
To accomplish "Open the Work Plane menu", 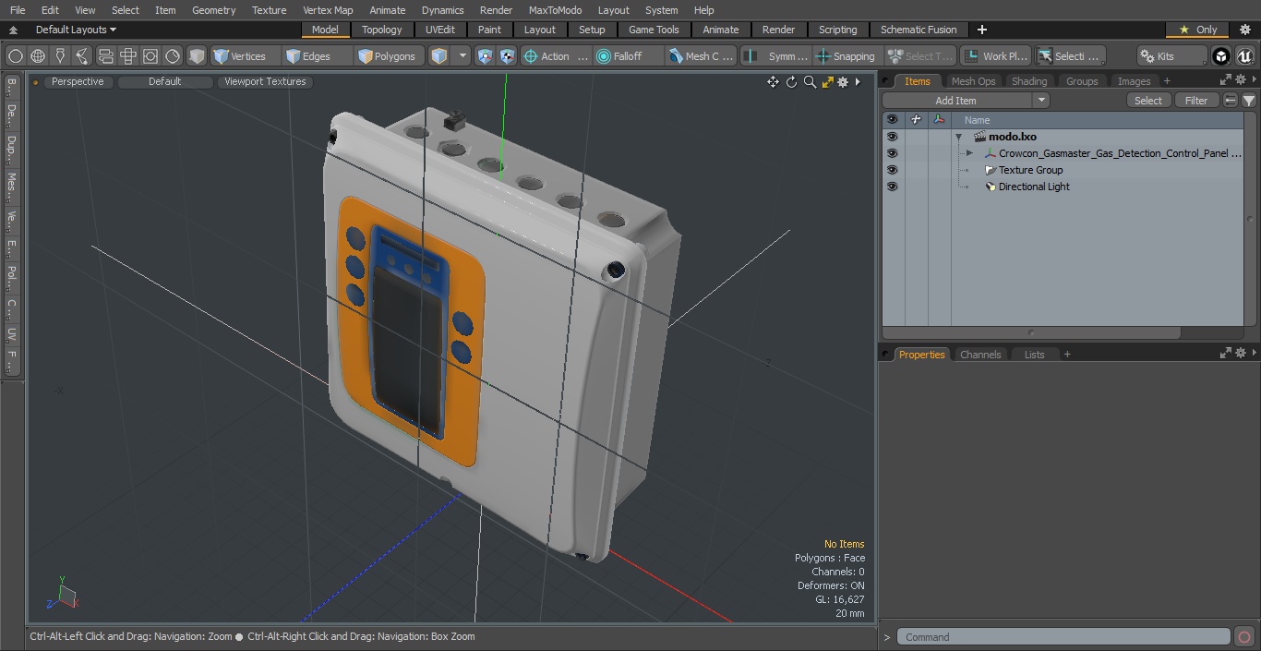I will [995, 56].
